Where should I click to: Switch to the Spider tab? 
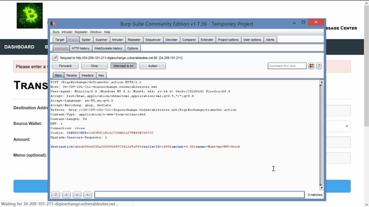(86, 40)
